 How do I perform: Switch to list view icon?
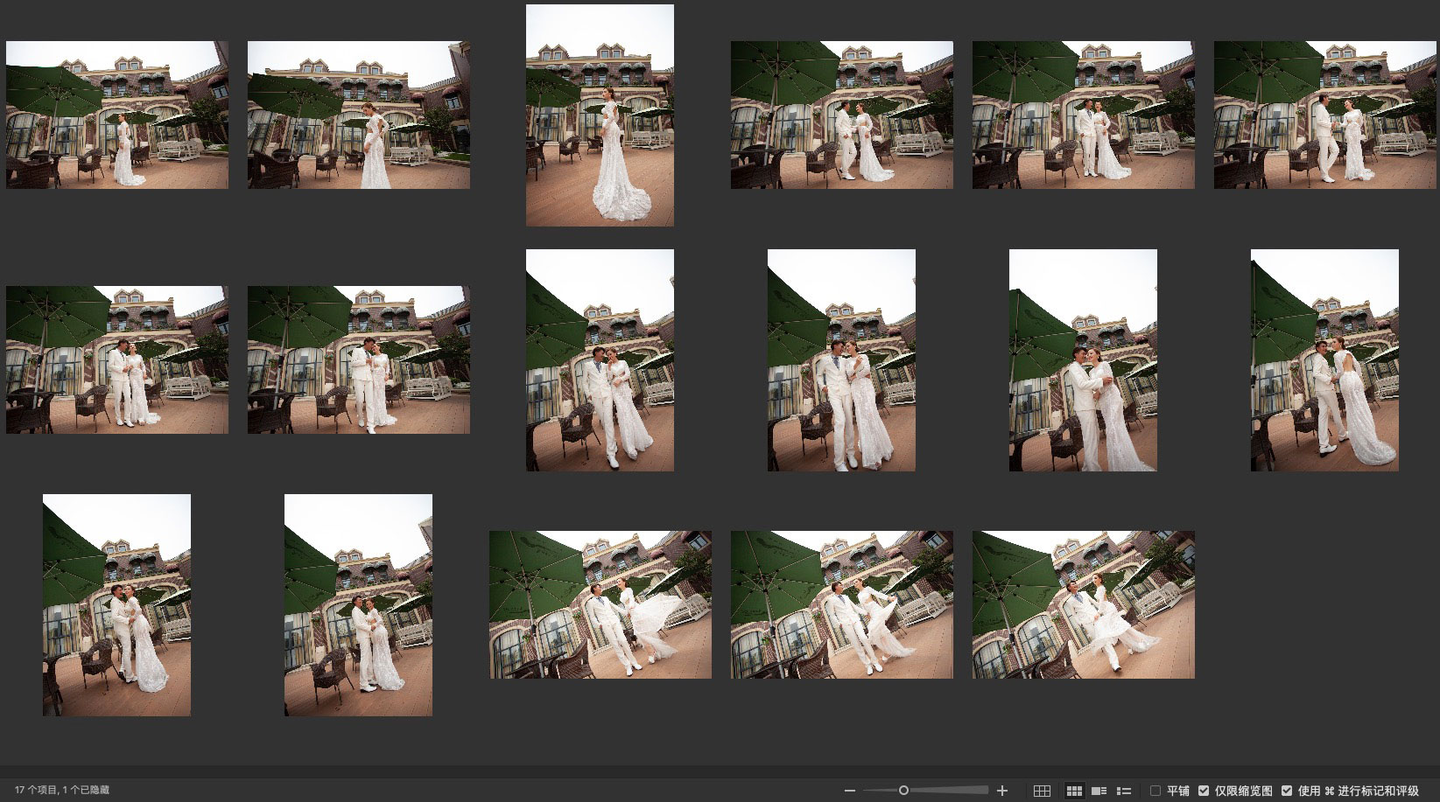pos(1124,791)
